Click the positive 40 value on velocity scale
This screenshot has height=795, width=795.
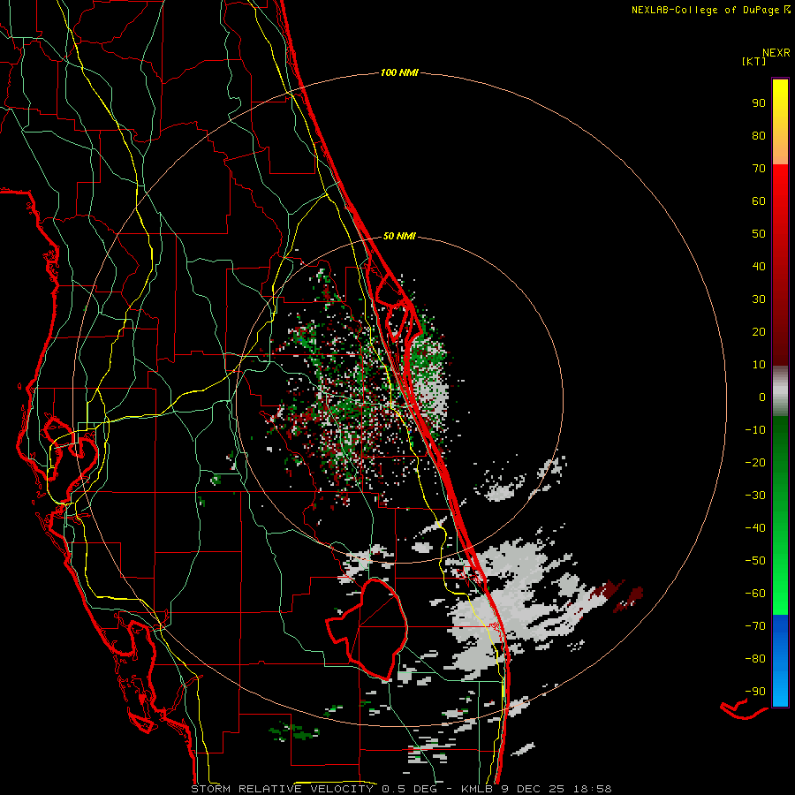click(759, 266)
